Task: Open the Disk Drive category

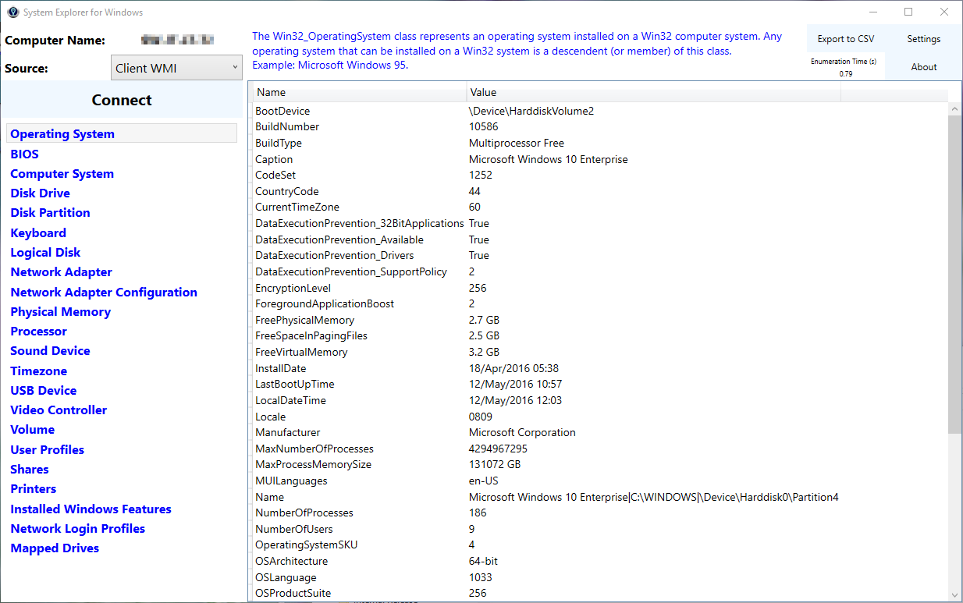Action: (40, 193)
